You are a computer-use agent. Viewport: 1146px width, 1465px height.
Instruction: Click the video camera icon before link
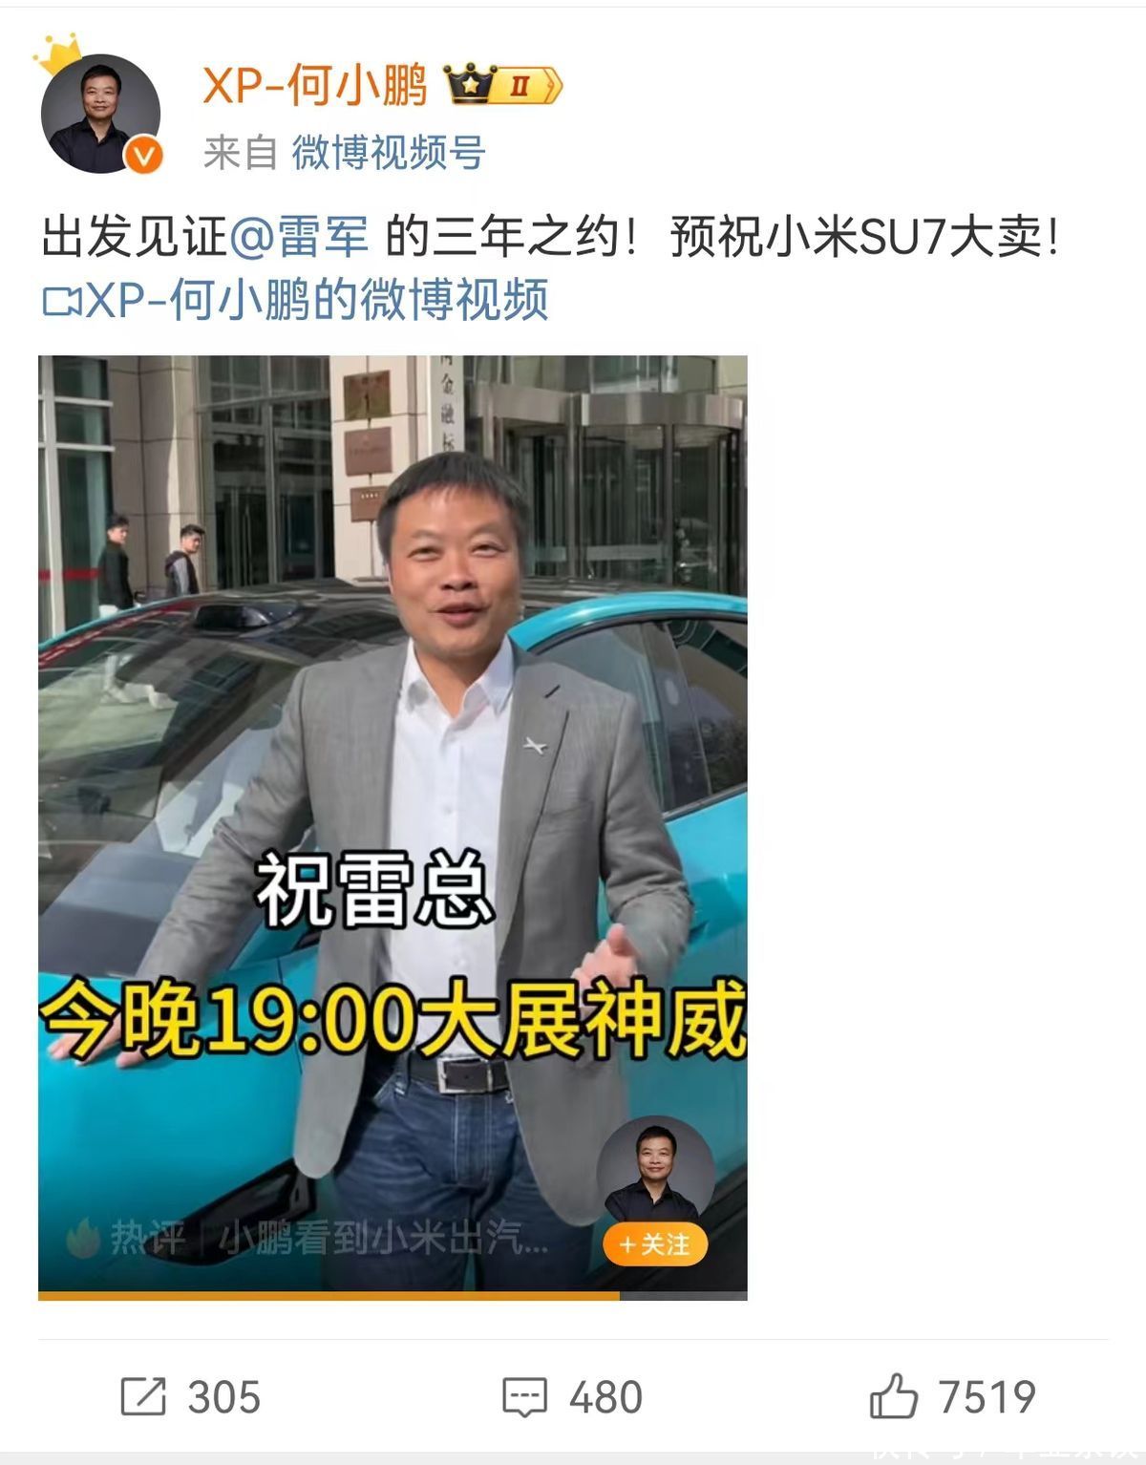pos(62,301)
